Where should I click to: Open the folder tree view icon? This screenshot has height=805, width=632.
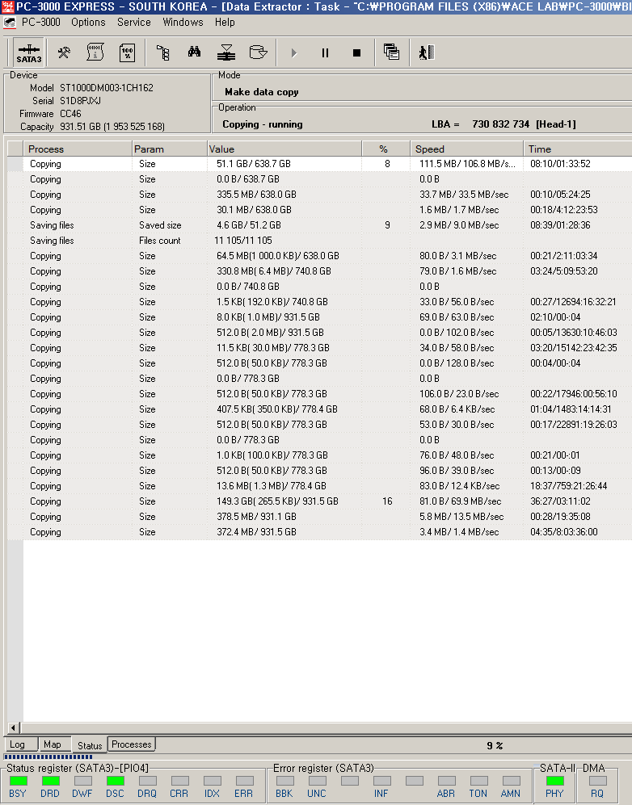click(x=163, y=52)
